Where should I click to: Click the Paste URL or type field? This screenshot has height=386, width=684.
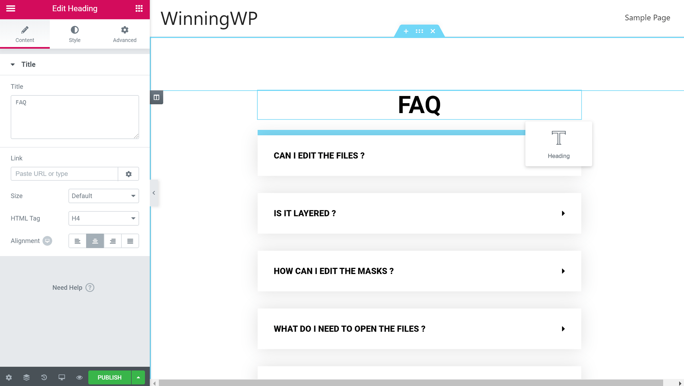(x=64, y=174)
